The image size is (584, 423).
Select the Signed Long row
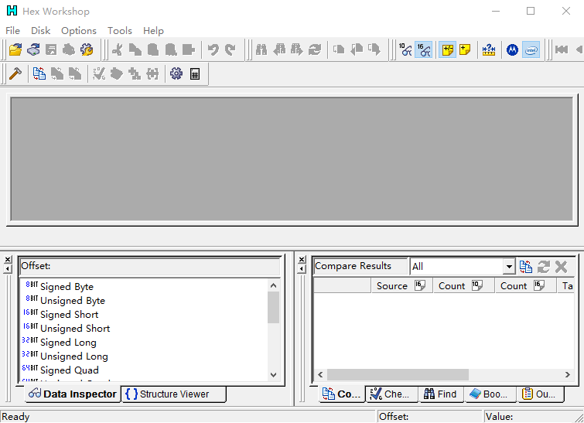click(144, 343)
